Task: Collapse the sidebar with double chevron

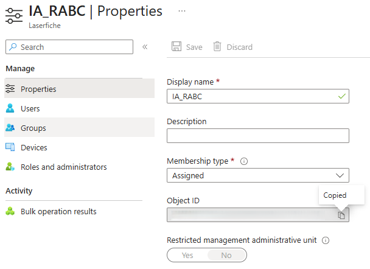Action: click(x=145, y=47)
